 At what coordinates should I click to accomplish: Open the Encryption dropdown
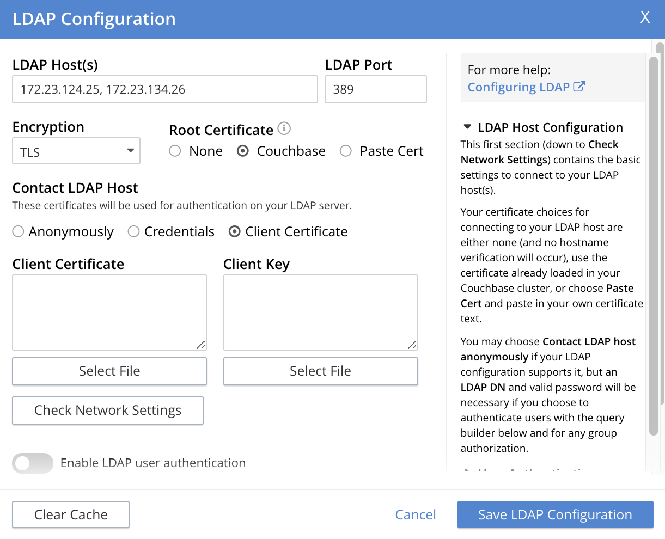coord(76,151)
